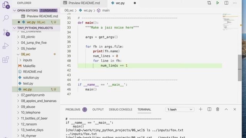Open the 1: bash terminal selector dropdown
246x138 pixels.
point(180,109)
